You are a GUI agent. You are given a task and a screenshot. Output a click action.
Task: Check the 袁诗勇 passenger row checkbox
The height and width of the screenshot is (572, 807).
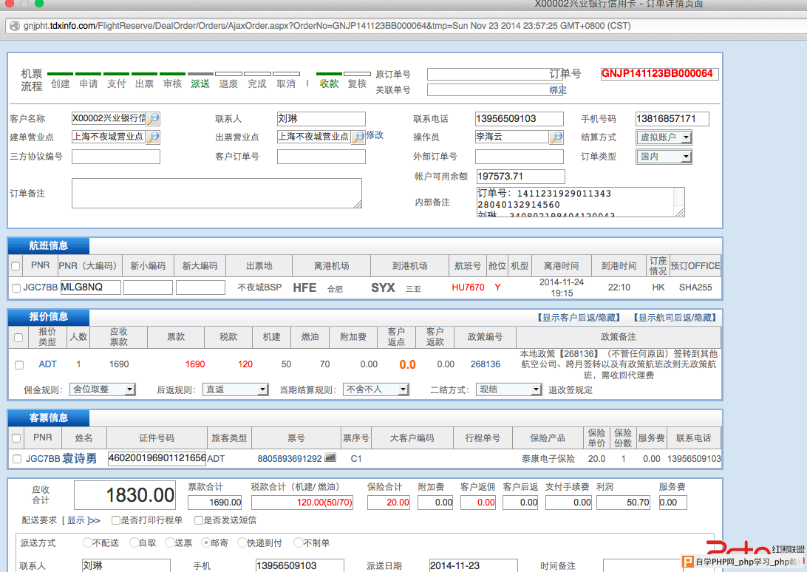17,459
